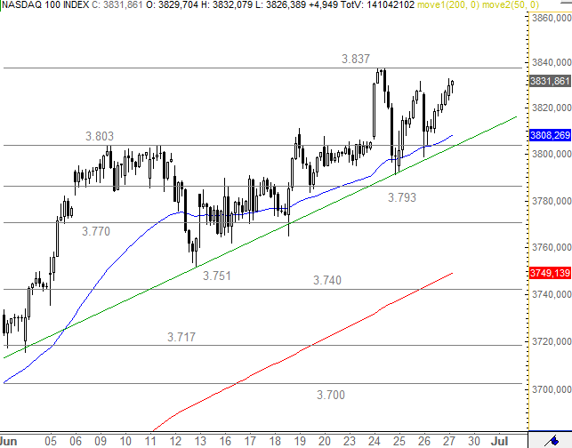Click date 20 on the time axis

[x=325, y=442]
